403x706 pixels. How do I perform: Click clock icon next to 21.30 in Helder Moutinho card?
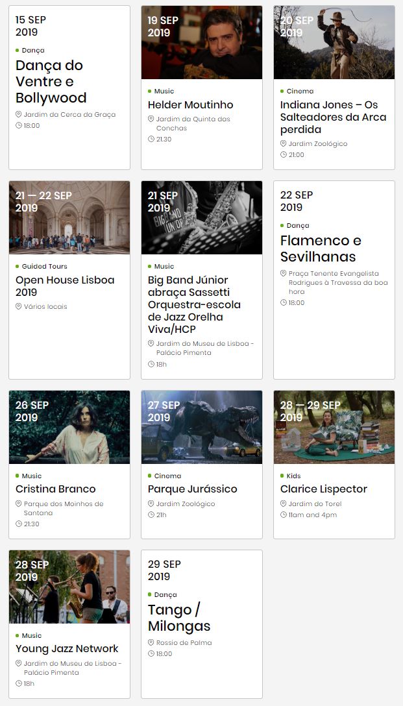point(151,139)
